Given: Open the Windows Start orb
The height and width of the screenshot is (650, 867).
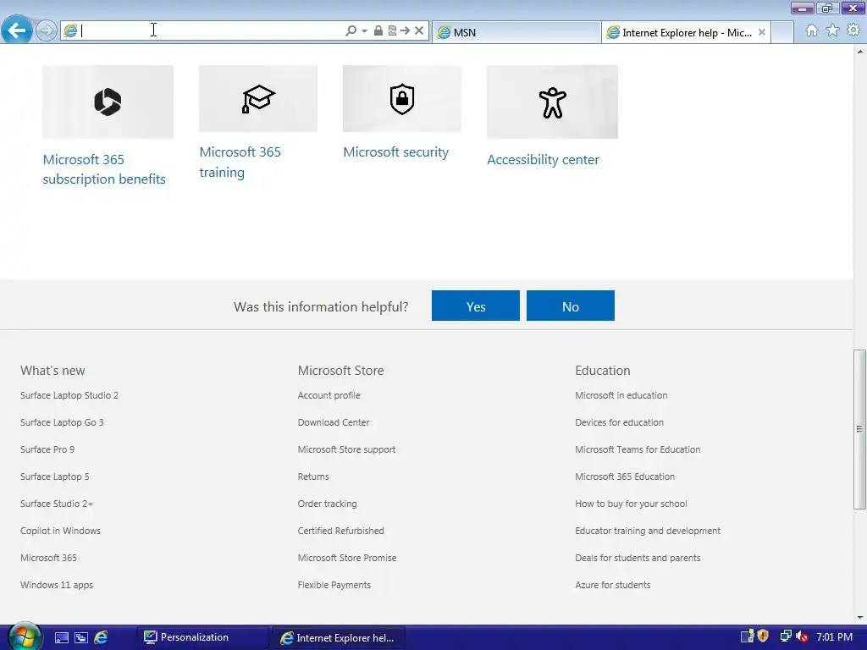Looking at the screenshot, I should coord(23,636).
